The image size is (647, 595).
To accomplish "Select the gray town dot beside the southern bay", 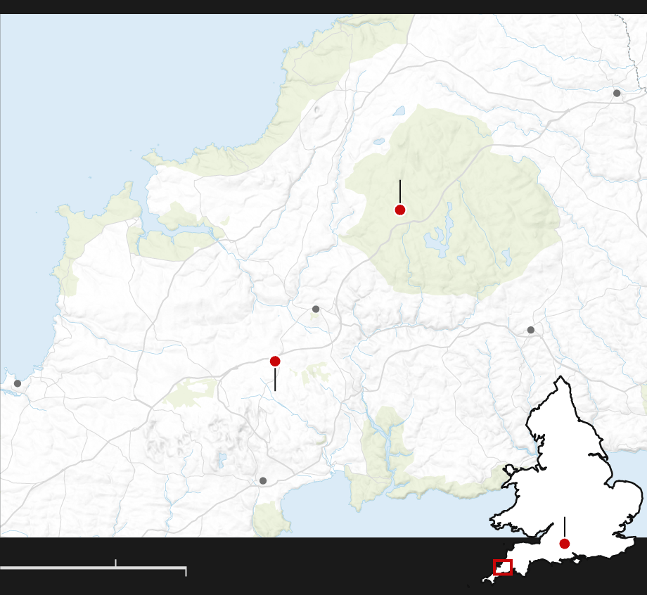I will tap(263, 481).
